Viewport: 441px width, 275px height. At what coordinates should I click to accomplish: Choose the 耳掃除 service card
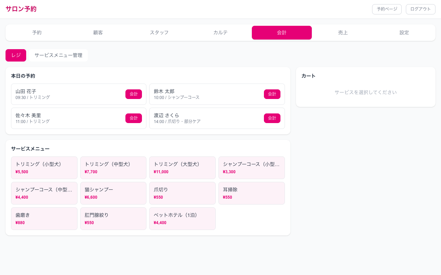(x=252, y=193)
